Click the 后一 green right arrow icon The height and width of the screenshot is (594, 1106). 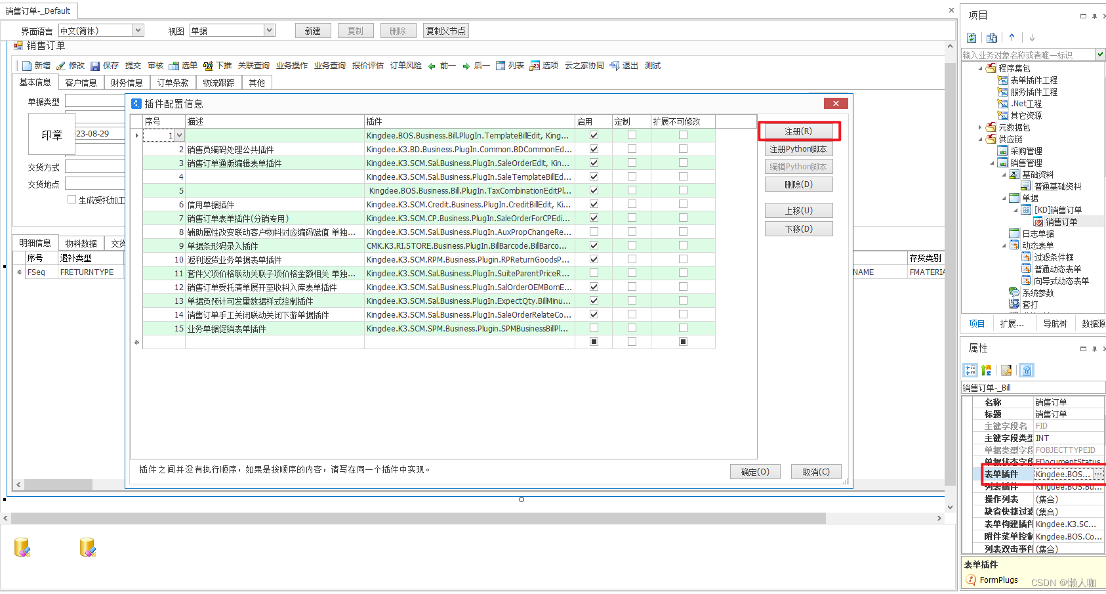[x=466, y=66]
